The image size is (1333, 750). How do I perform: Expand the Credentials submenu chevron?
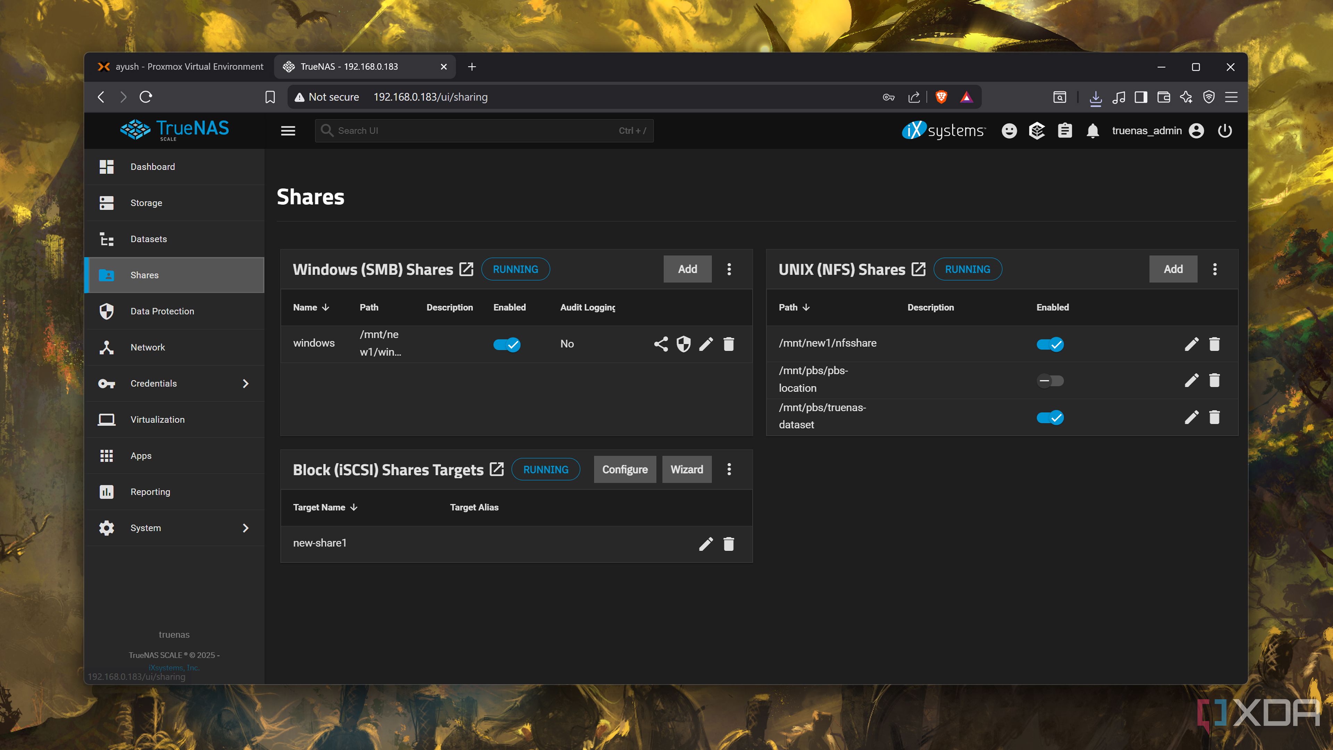245,384
